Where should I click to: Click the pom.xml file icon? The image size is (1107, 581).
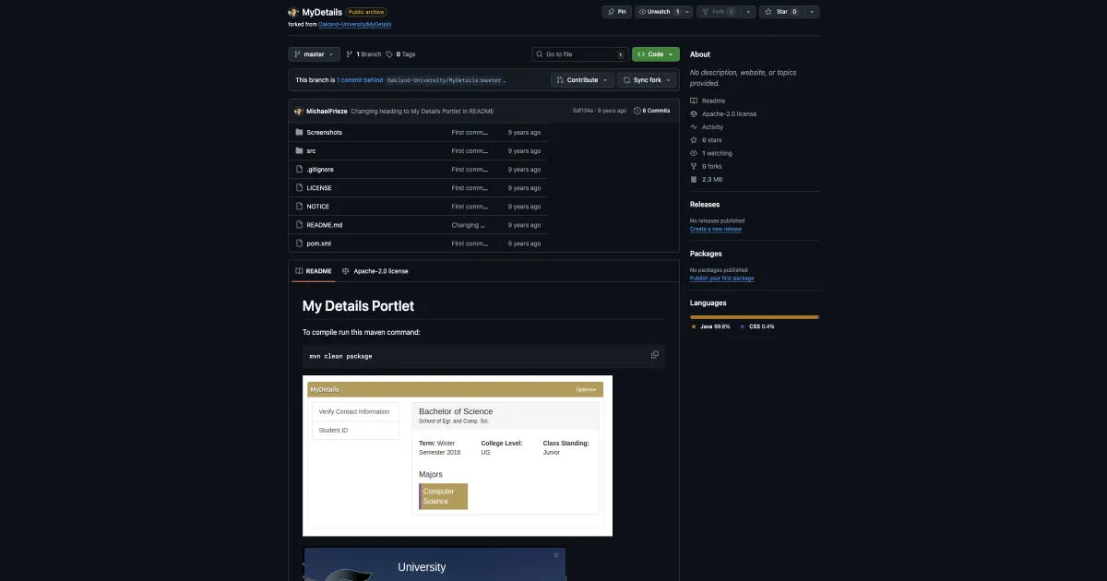click(x=299, y=243)
